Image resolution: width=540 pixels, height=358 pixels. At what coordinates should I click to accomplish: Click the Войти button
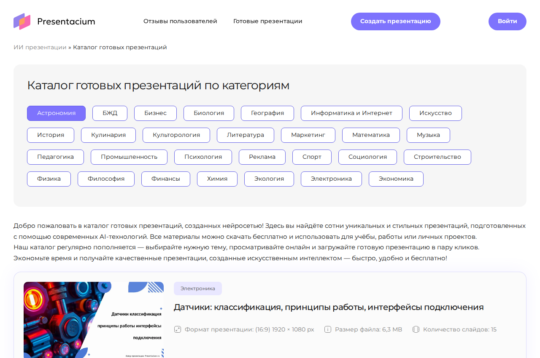point(508,21)
